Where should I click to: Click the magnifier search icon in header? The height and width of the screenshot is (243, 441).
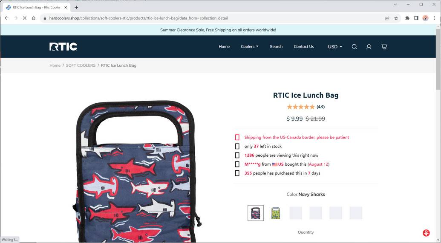[354, 47]
